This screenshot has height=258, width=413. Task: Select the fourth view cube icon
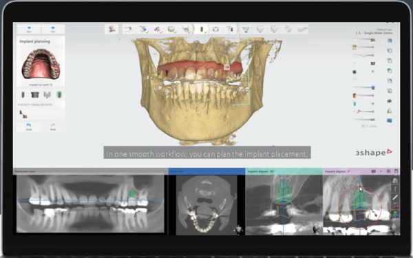point(390,71)
